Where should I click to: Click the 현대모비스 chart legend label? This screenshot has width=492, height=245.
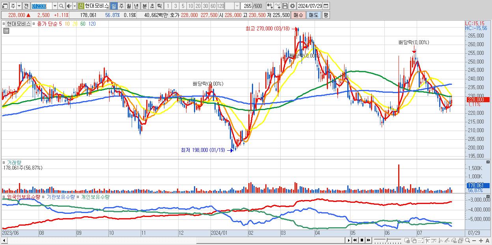[x=19, y=24]
